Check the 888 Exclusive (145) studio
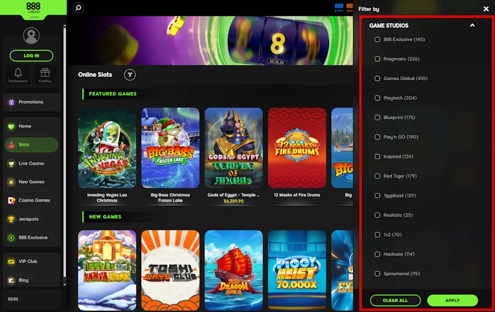The width and height of the screenshot is (495, 312). (x=377, y=40)
